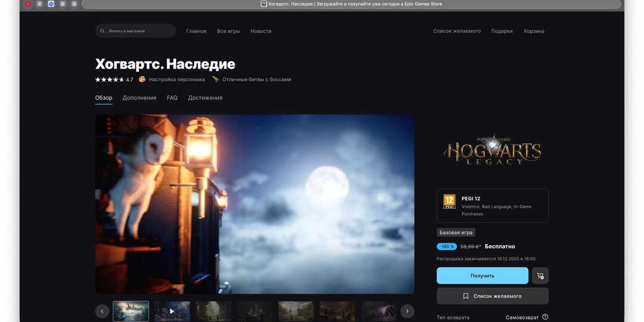Select the fifth gallery thumbnail
This screenshot has width=644, height=322.
(296, 311)
